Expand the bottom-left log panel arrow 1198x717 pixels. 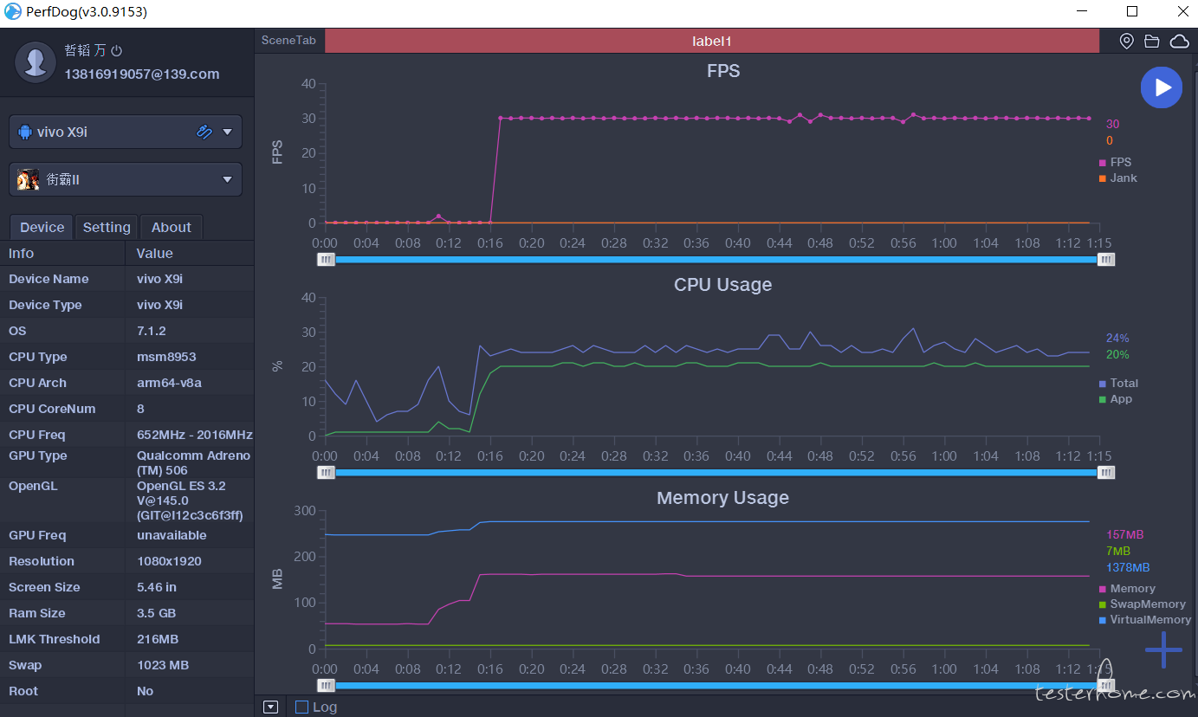point(270,707)
